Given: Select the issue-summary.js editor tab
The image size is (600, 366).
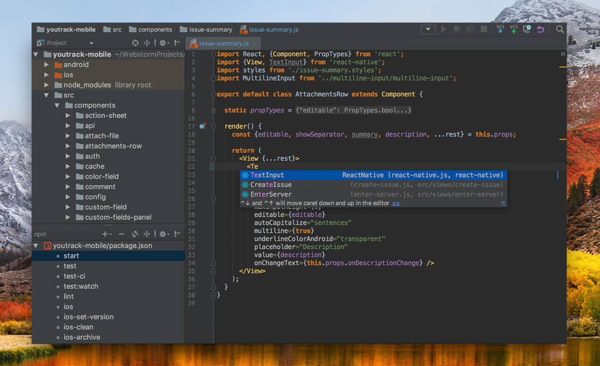Looking at the screenshot, I should coord(224,43).
